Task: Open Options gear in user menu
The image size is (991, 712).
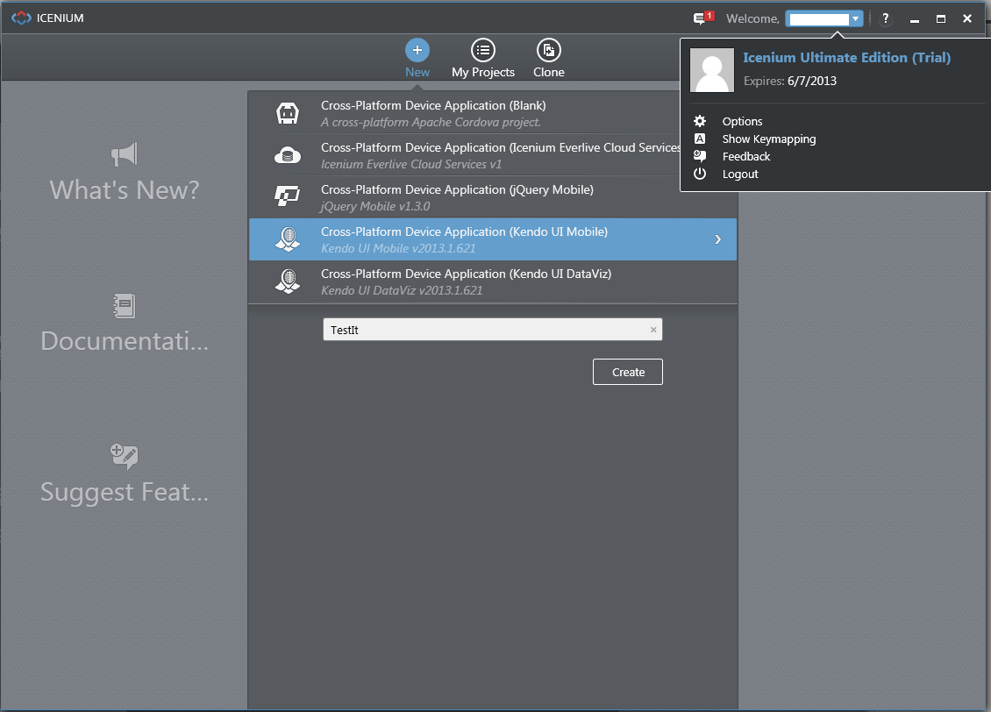Action: point(700,121)
